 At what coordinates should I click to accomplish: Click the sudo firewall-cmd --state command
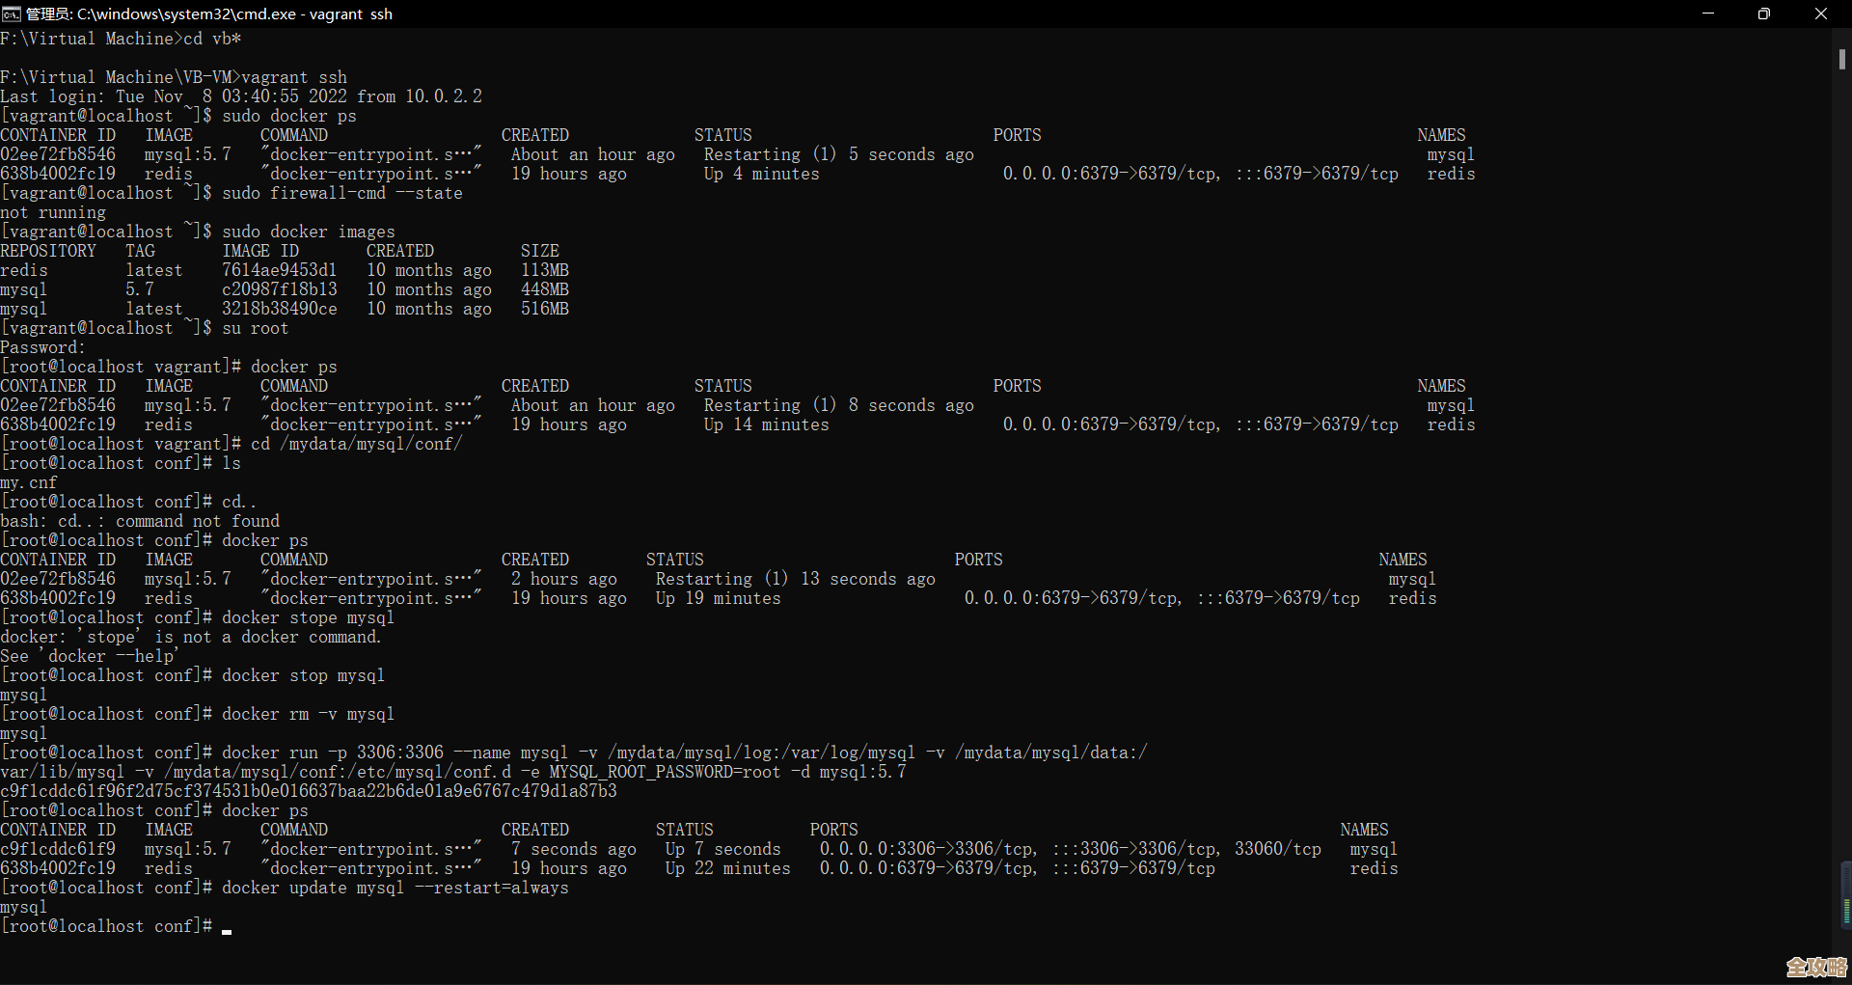coord(341,192)
